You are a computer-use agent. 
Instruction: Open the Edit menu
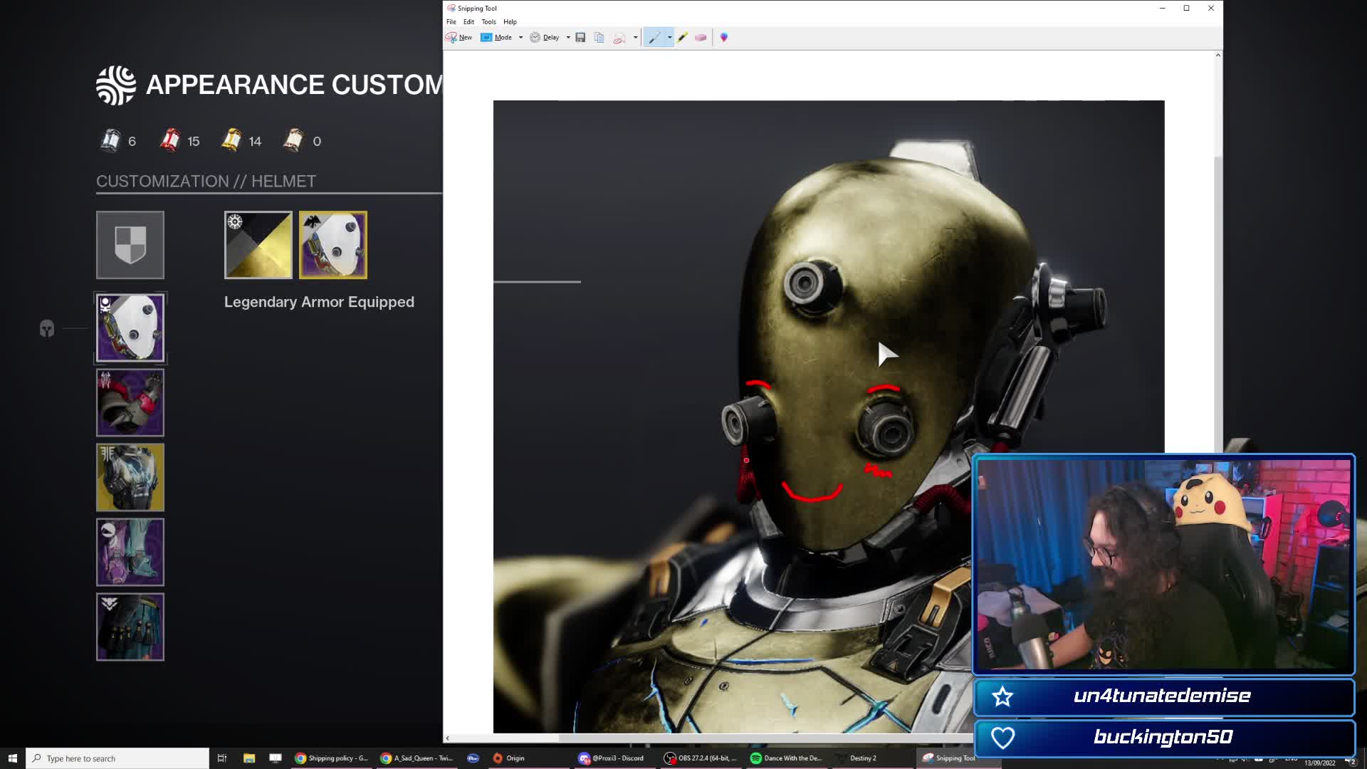pyautogui.click(x=468, y=21)
